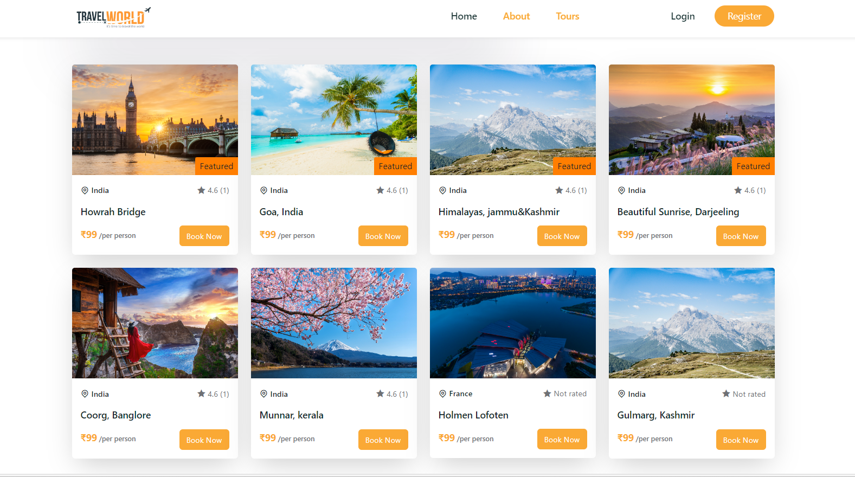The image size is (855, 477).
Task: Click location pin icon on Howrah Bridge card
Action: click(x=85, y=190)
